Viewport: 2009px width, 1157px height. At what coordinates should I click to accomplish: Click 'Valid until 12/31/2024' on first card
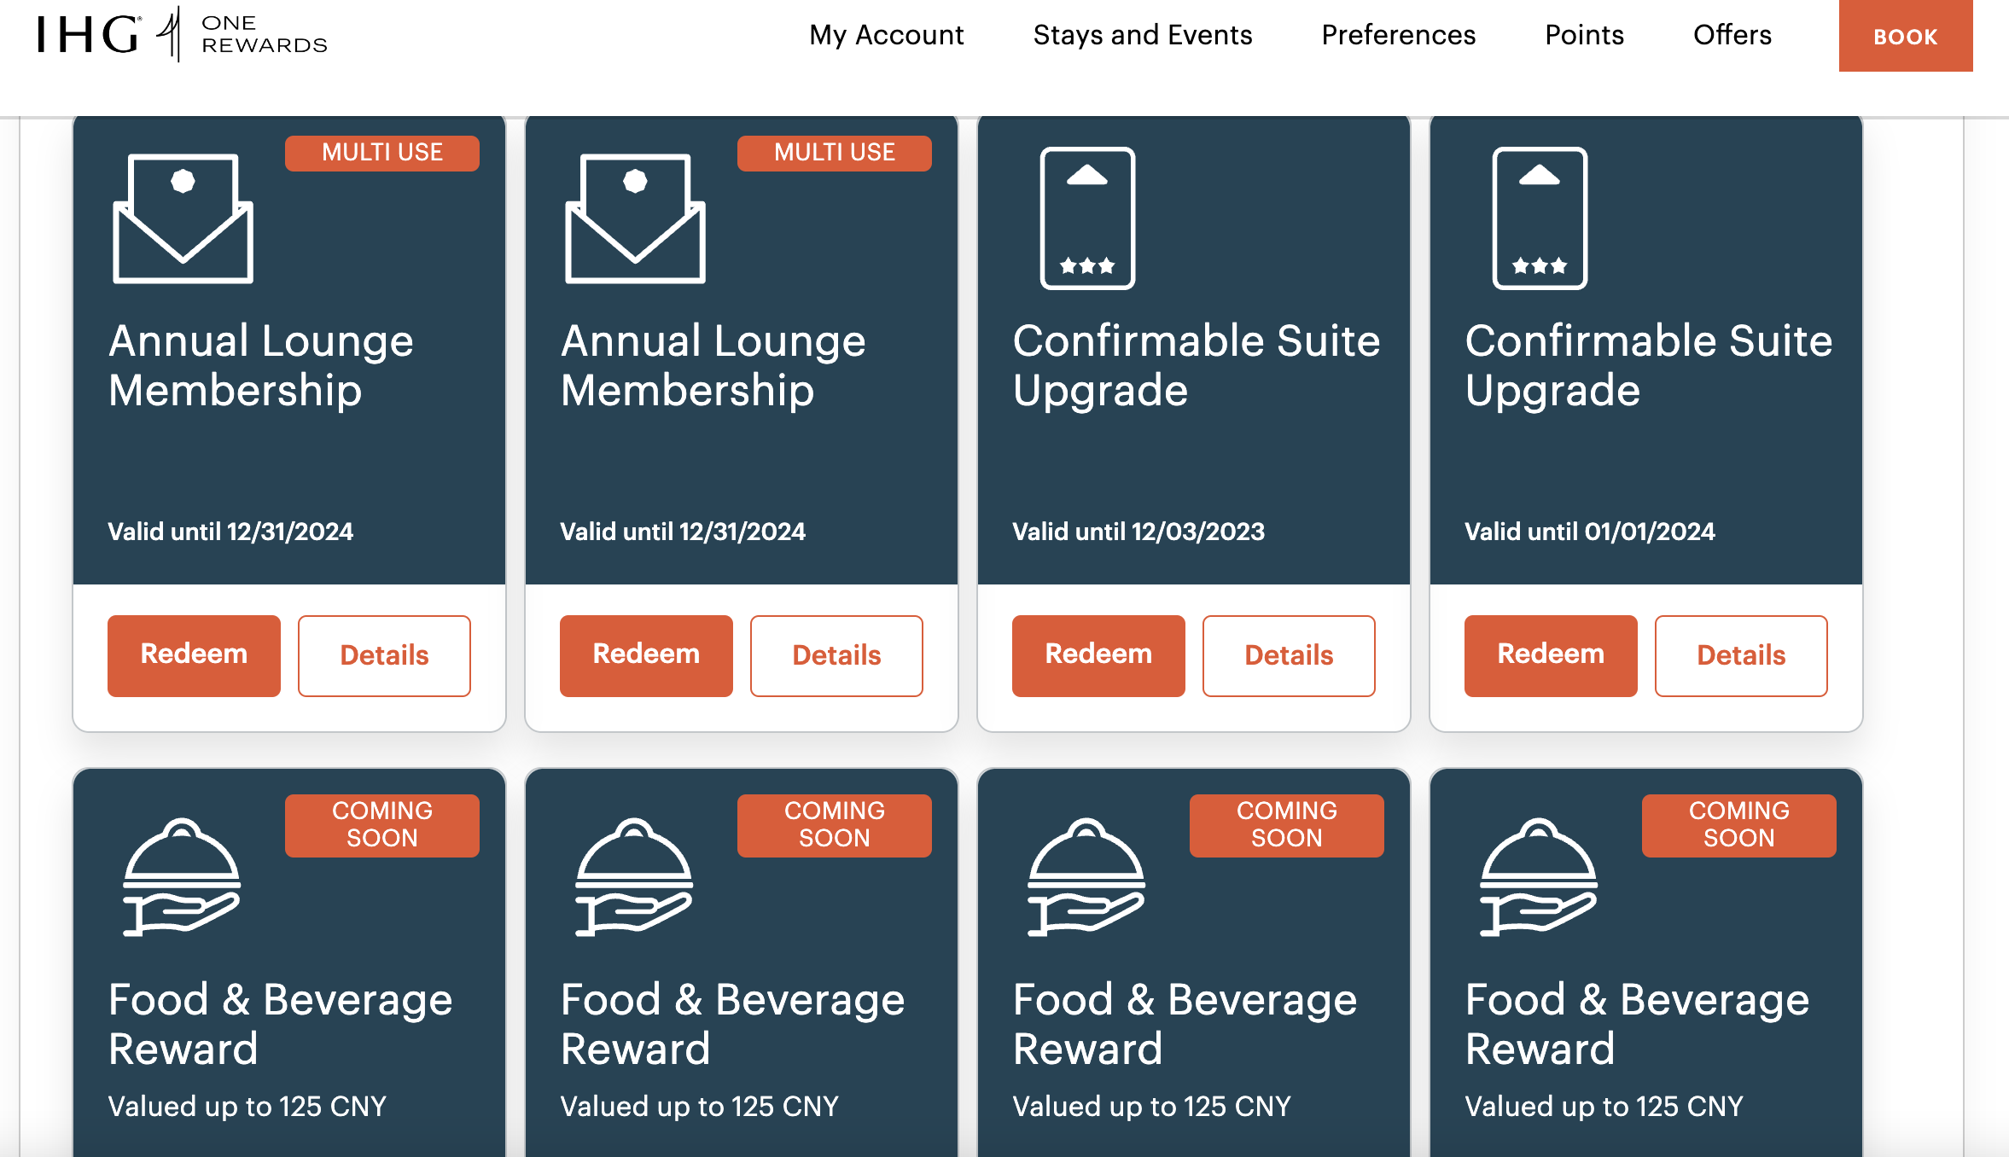[230, 532]
